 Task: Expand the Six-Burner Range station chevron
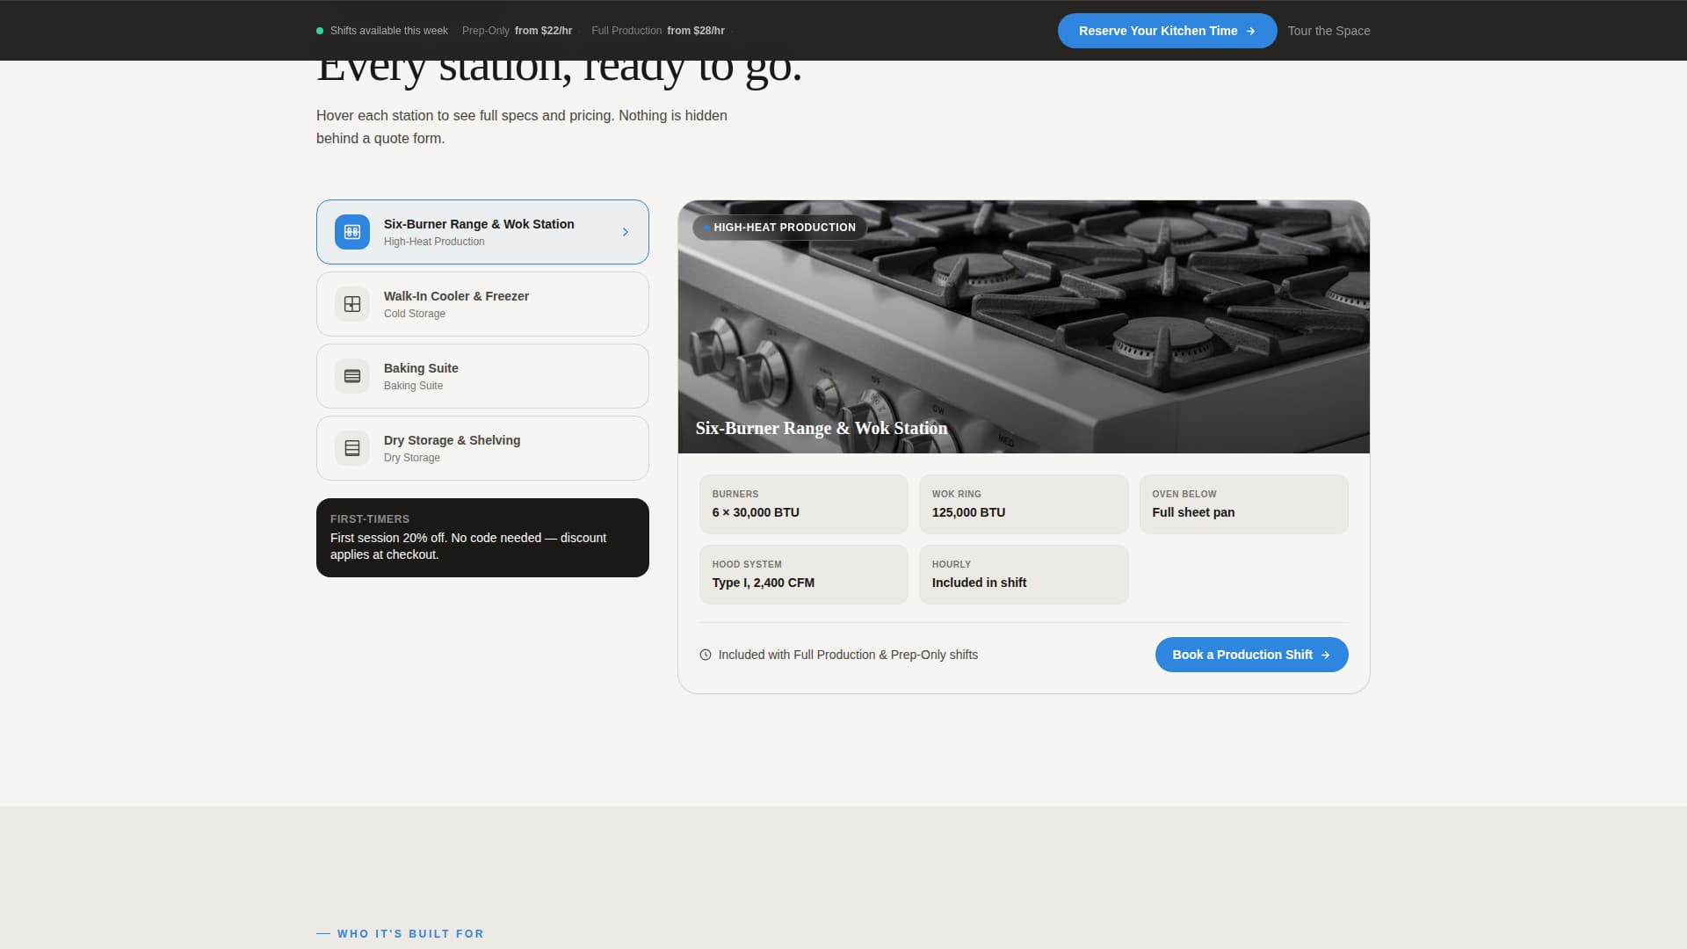click(x=625, y=231)
